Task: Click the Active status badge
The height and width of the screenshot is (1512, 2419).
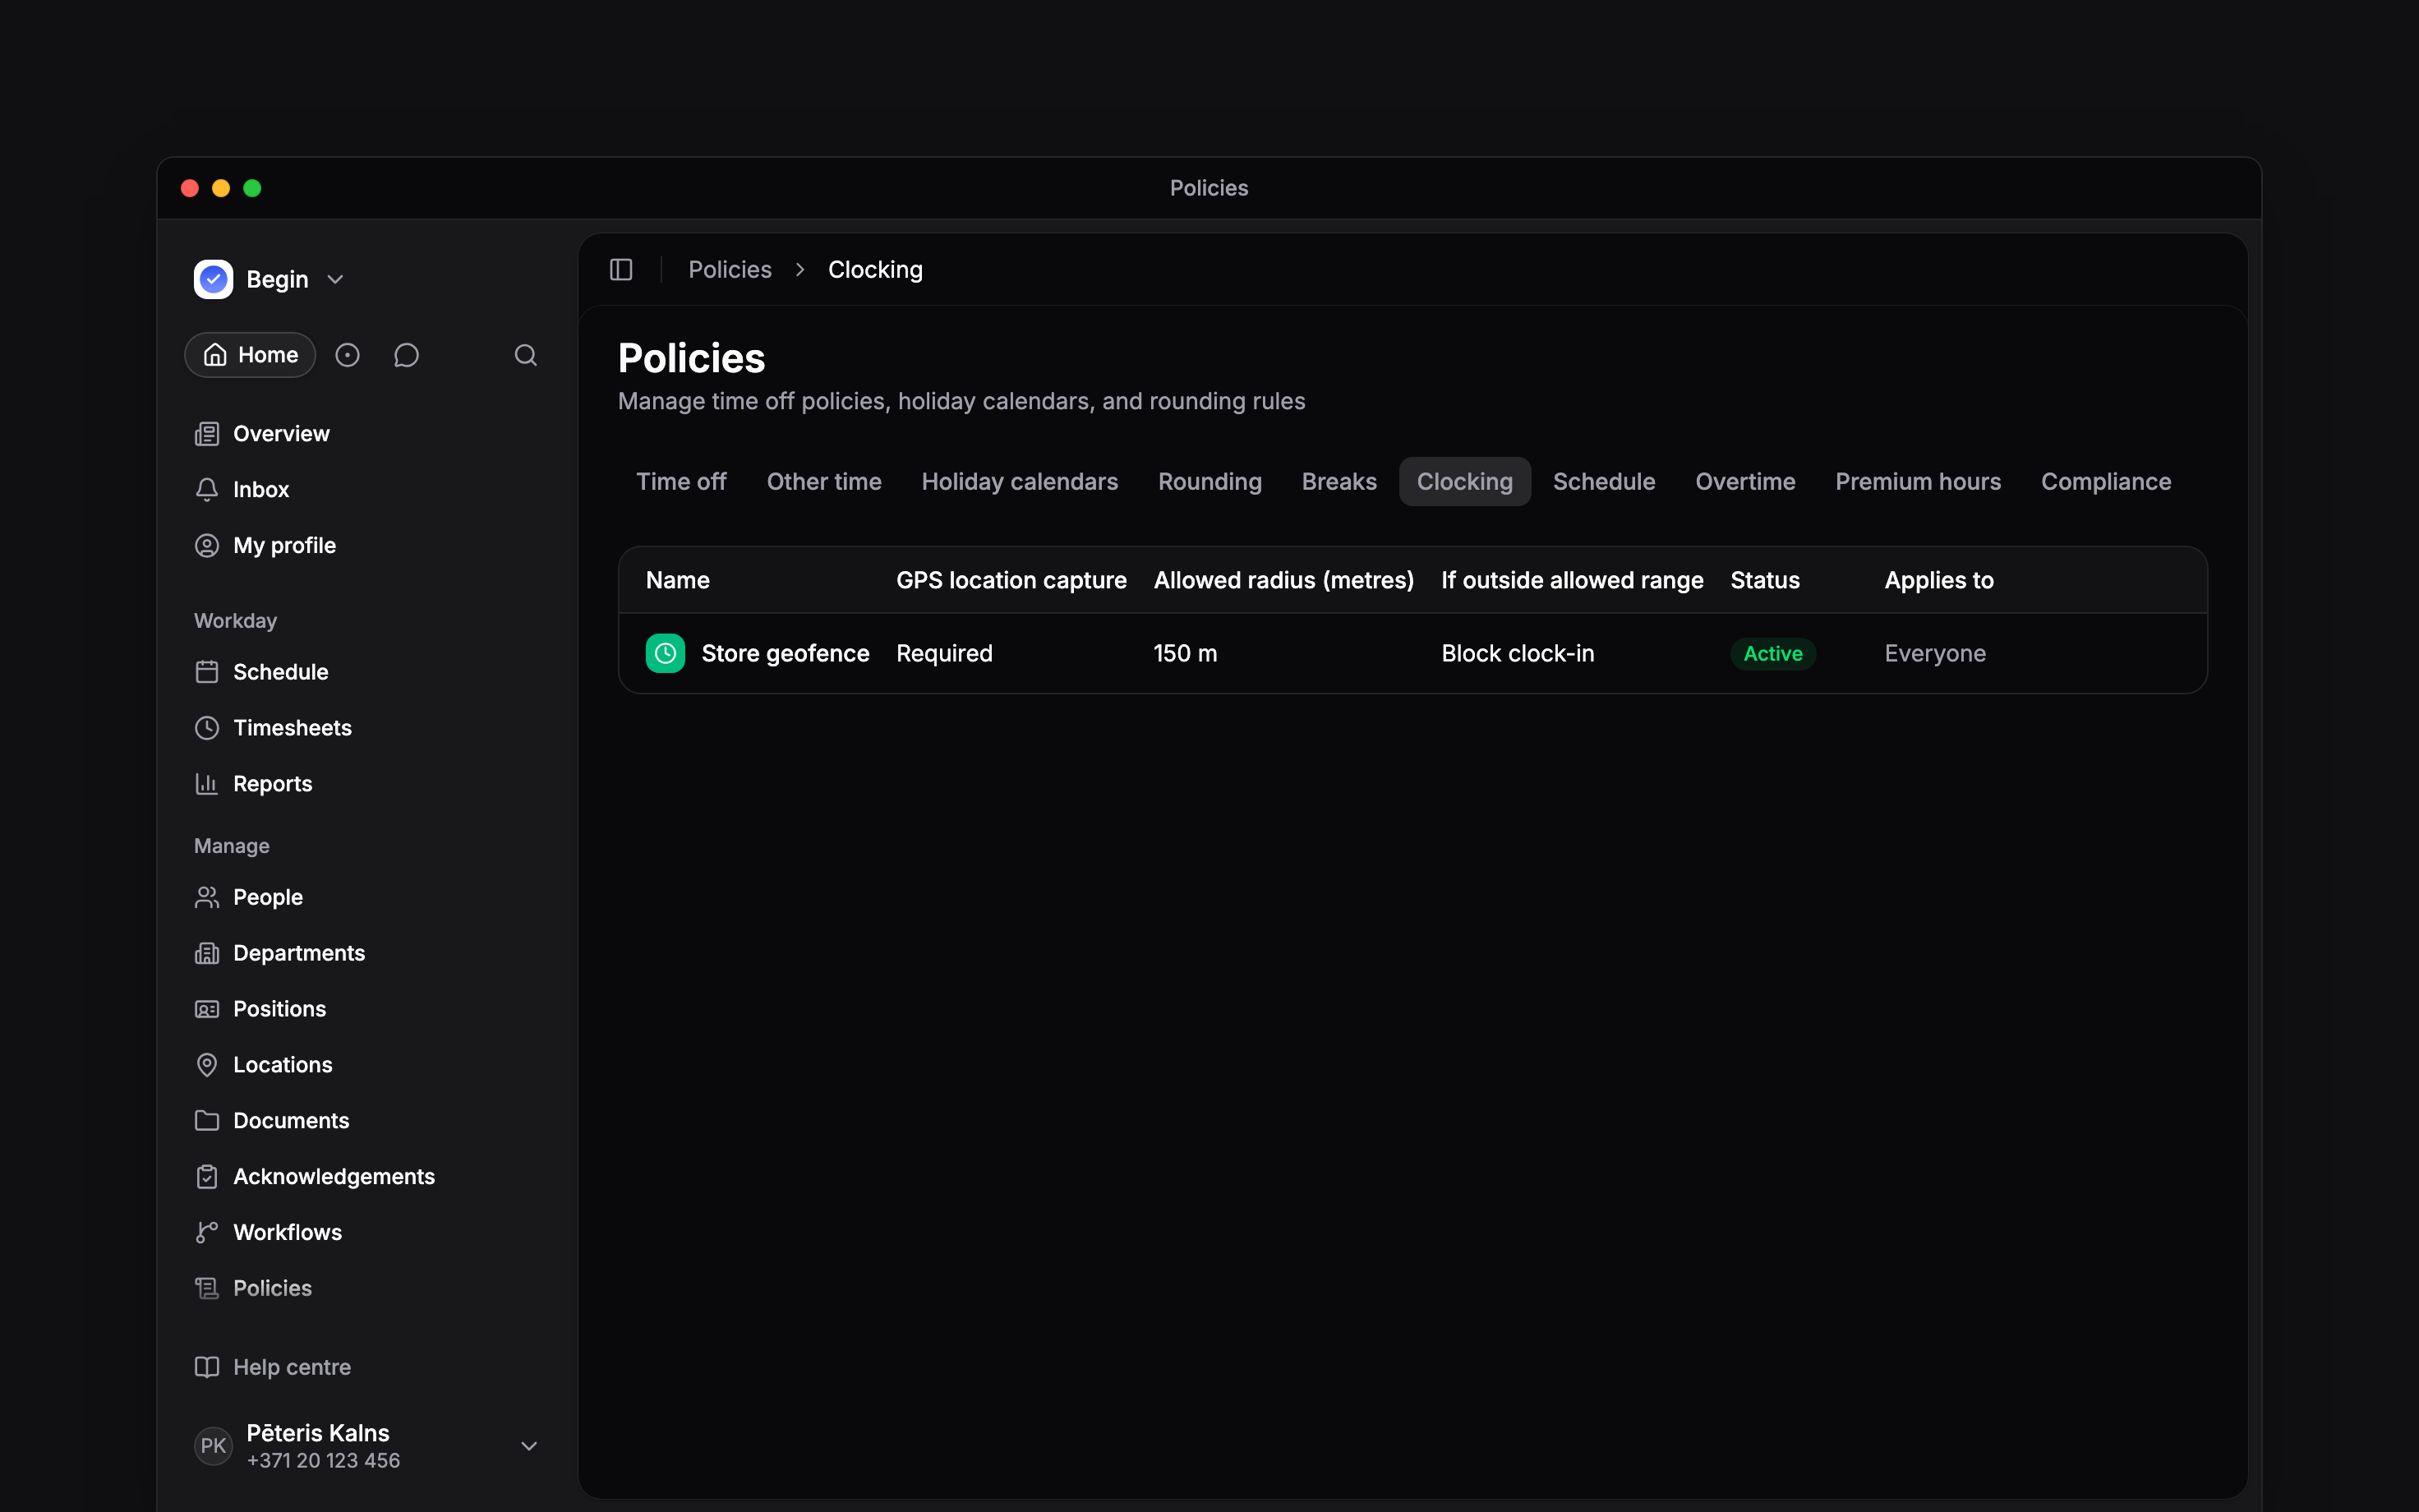Action: (1773, 654)
